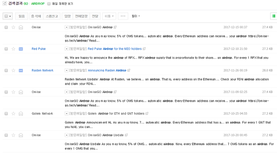This screenshot has height=155, width=277.
Task: Toggle read envelope icon for Omise 2017-11-09
Action: point(21,92)
